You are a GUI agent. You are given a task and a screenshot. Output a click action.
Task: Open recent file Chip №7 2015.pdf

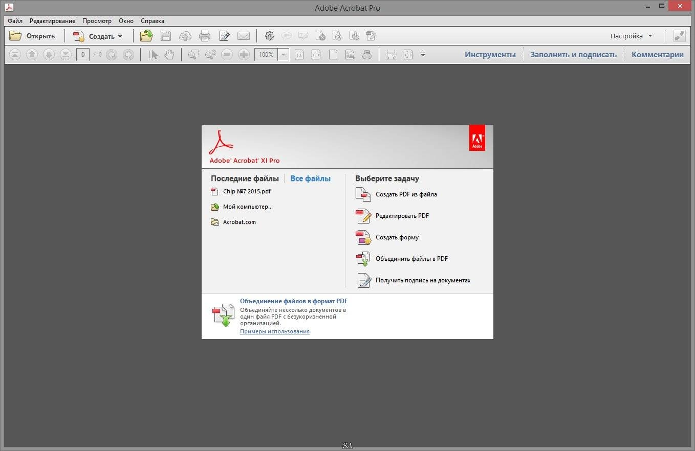[241, 192]
